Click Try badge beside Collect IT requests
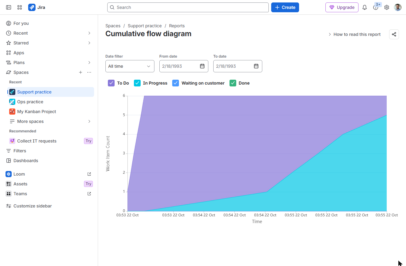 (x=89, y=141)
